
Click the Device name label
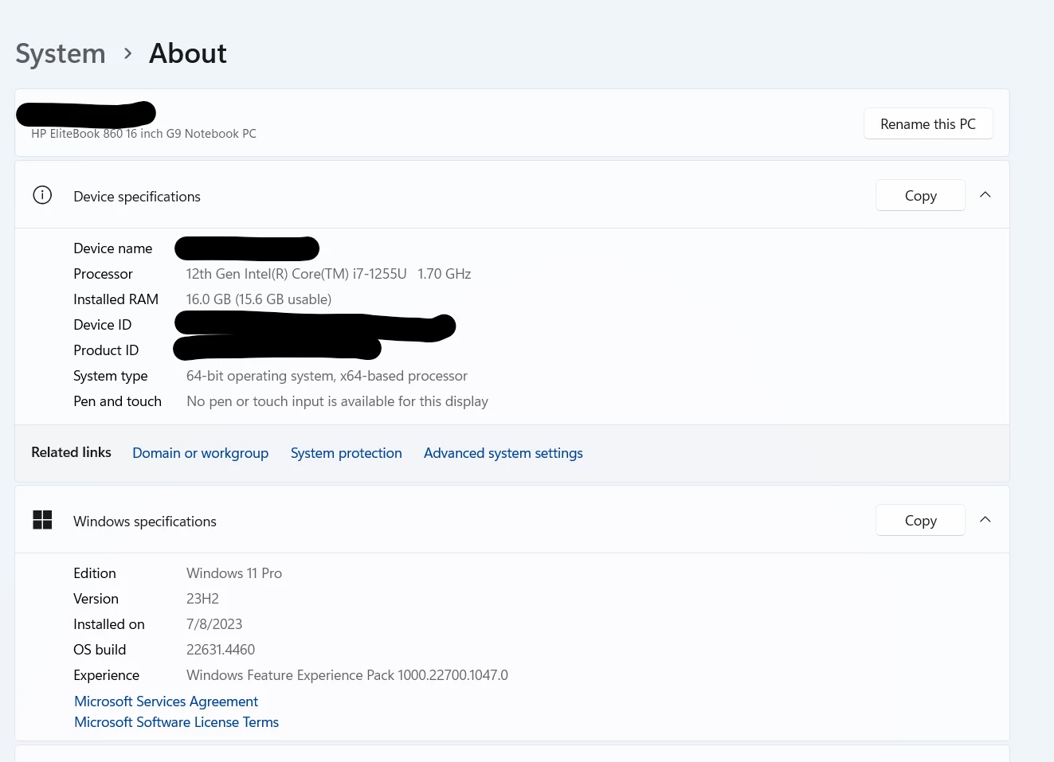112,248
